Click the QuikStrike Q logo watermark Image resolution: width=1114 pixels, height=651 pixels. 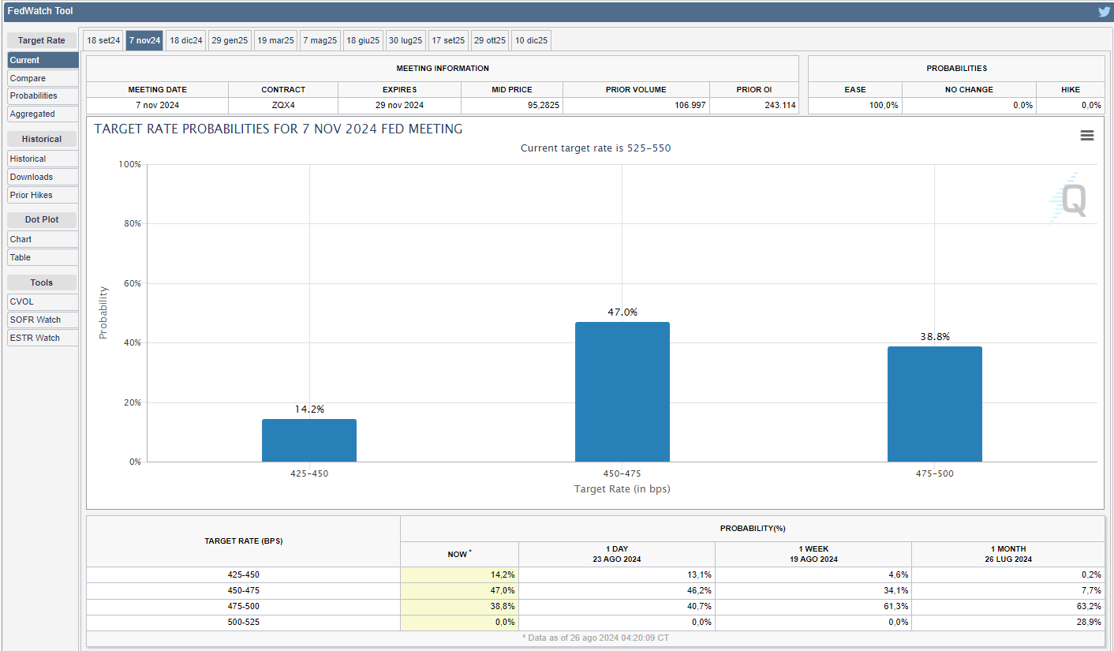(x=1071, y=199)
